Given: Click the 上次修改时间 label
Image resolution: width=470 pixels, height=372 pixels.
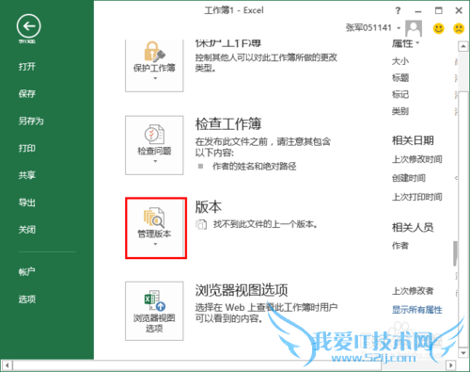Looking at the screenshot, I should click(x=417, y=159).
